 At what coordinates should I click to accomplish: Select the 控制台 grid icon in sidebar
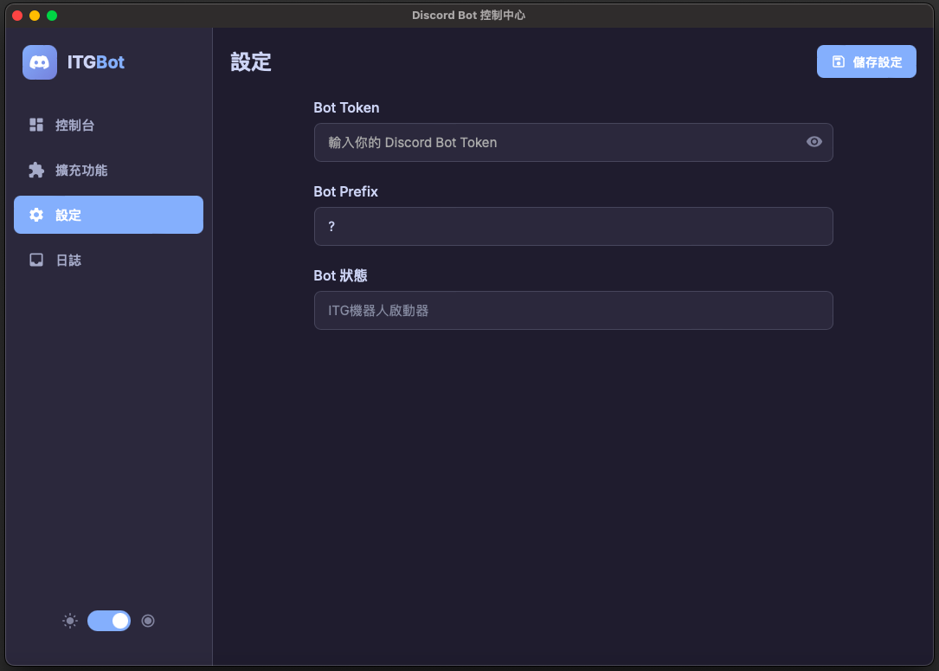[37, 125]
